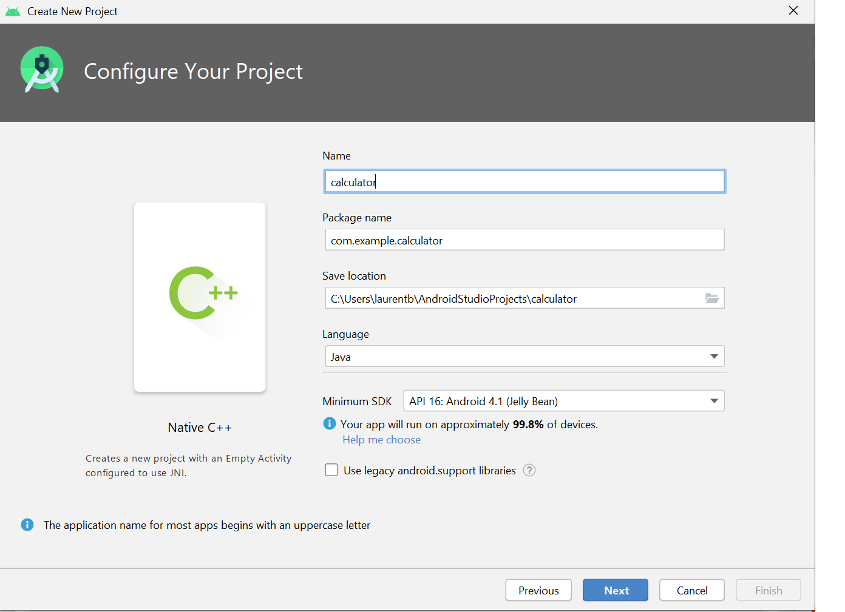This screenshot has width=845, height=612.
Task: Open the Language dropdown showing Java
Action: coord(525,357)
